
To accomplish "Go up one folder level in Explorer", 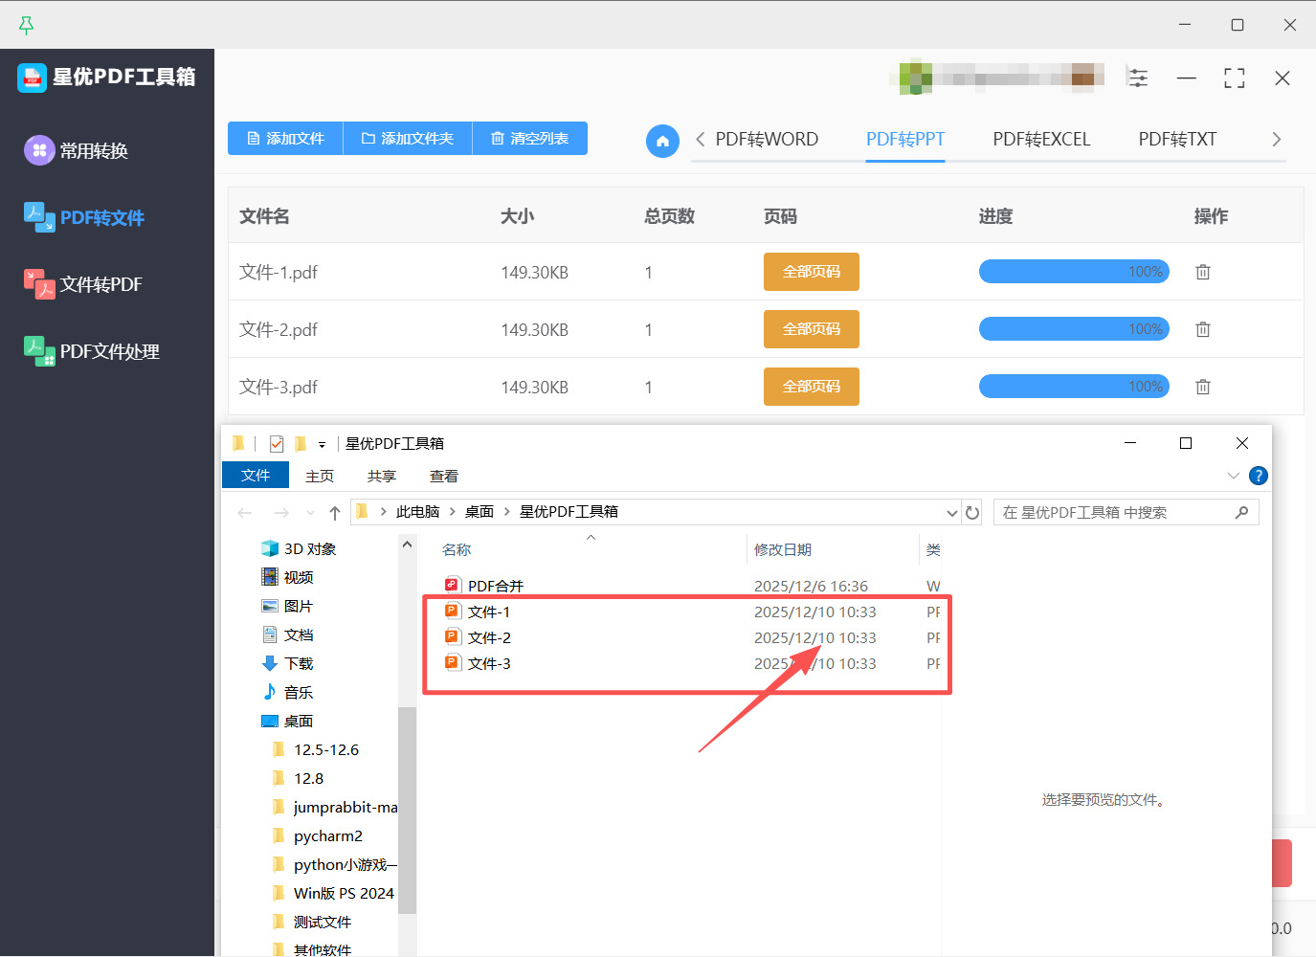I will (335, 513).
